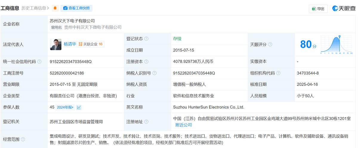Select company name 苏州汉天下电子有限公司
The height and width of the screenshot is (148, 358).
[x=72, y=21]
